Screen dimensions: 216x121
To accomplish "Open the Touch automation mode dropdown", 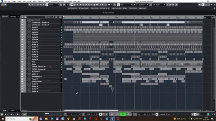I will pos(54,5).
